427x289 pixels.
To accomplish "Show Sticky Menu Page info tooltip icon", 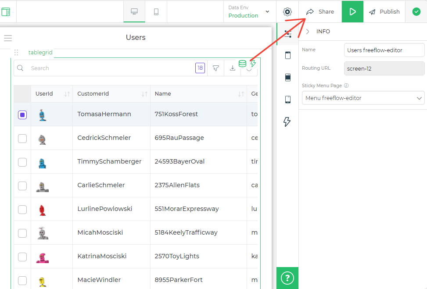I will 346,86.
